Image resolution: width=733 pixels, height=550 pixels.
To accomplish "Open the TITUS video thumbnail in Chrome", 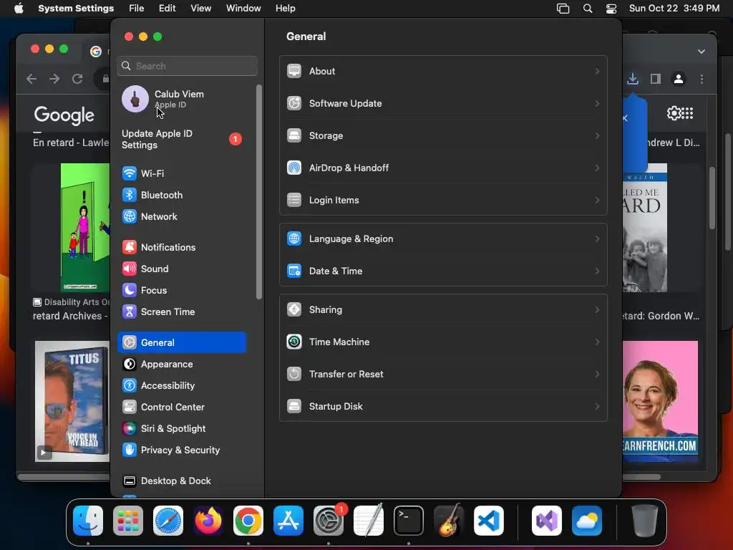I will click(72, 401).
